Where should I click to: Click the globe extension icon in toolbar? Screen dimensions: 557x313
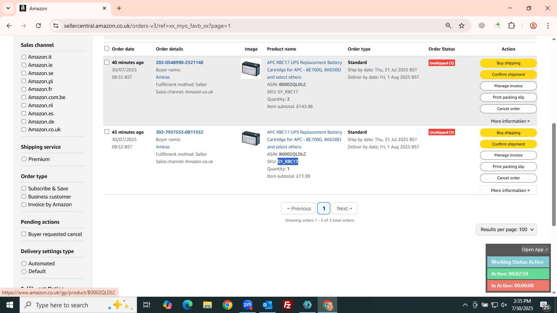click(482, 26)
